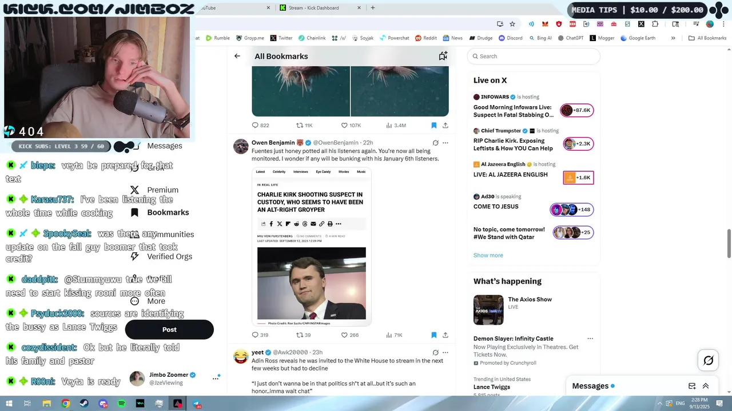Compose new message in Messages drawer

pyautogui.click(x=692, y=386)
